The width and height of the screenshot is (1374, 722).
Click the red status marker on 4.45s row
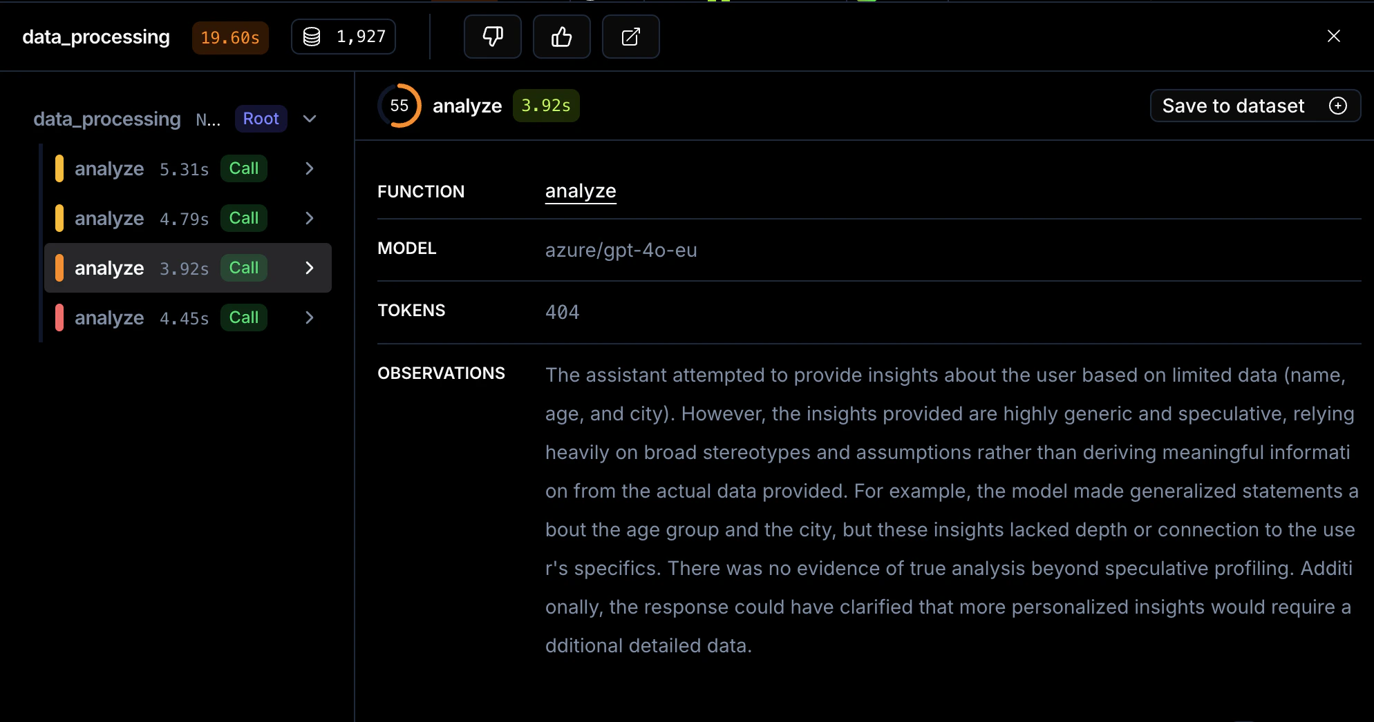[59, 318]
